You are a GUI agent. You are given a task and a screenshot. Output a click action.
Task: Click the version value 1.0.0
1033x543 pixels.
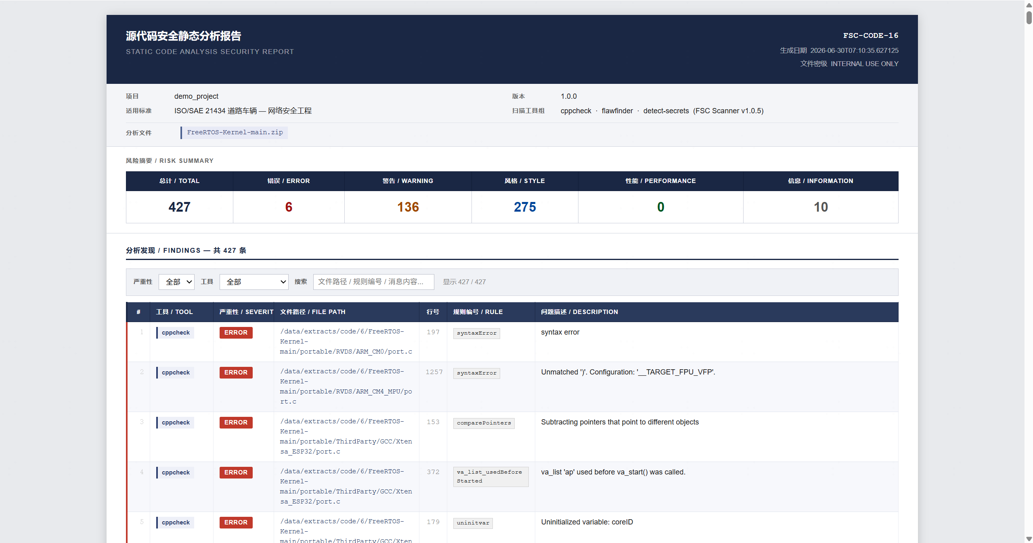[568, 96]
